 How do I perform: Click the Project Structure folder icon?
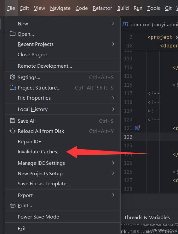point(13,88)
